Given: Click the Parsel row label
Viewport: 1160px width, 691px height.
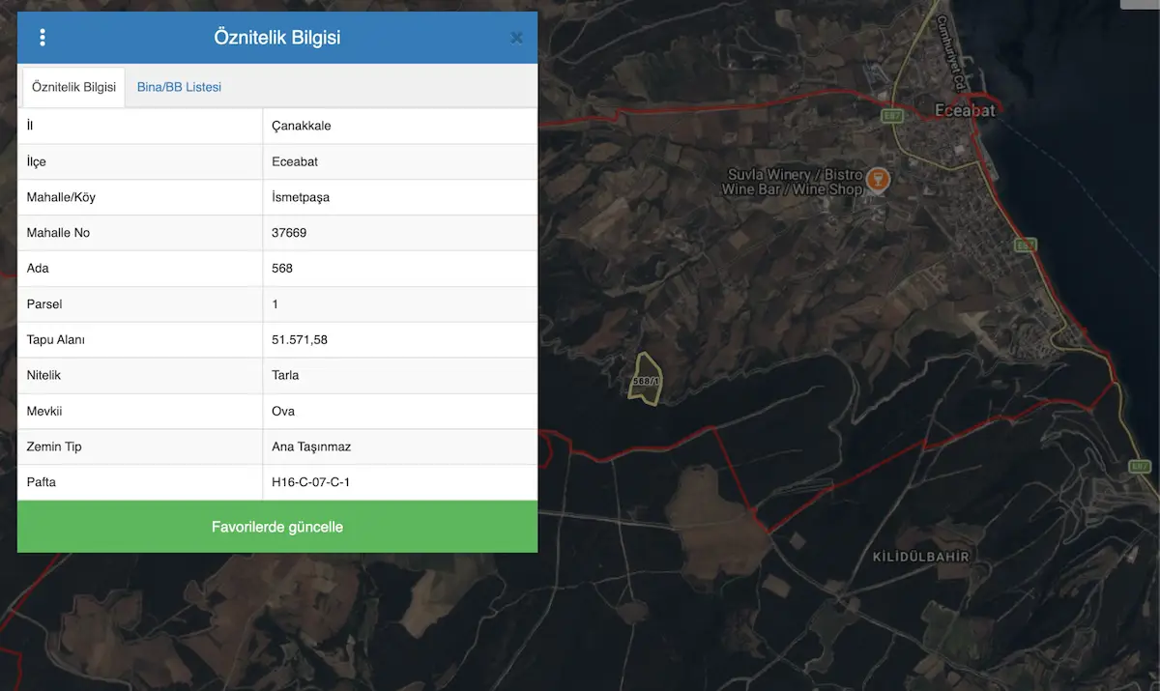Looking at the screenshot, I should 44,303.
